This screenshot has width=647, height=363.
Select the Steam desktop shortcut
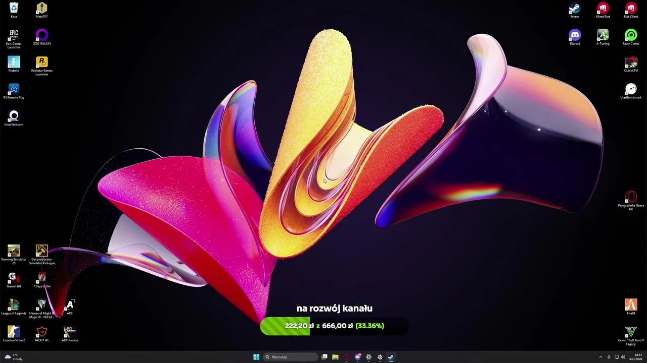(x=575, y=10)
